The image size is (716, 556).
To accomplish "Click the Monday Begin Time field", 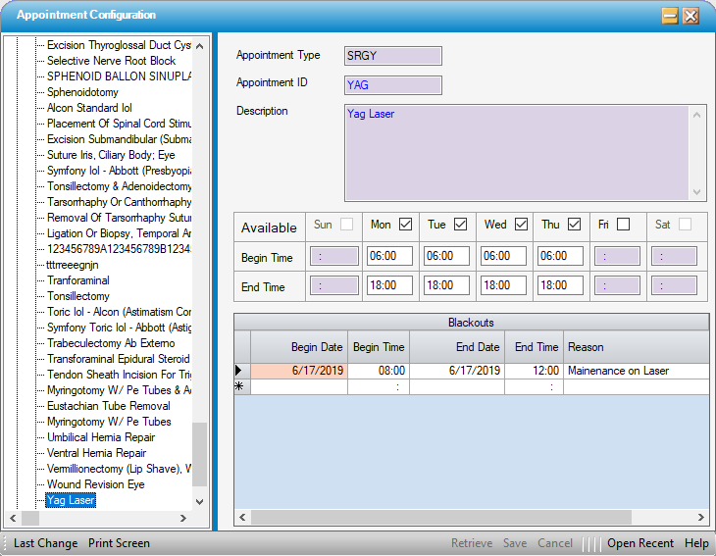I will 389,256.
